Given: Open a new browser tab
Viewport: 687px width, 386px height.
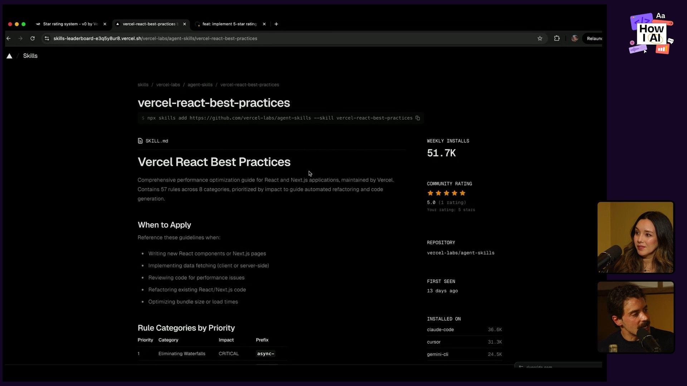Looking at the screenshot, I should 276,24.
